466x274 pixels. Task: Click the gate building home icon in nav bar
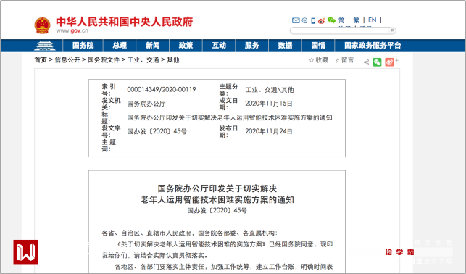click(x=45, y=46)
